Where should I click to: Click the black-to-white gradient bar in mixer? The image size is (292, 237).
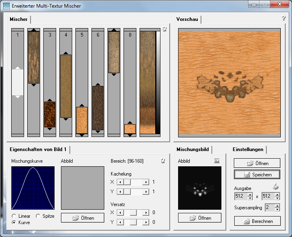pos(158,82)
